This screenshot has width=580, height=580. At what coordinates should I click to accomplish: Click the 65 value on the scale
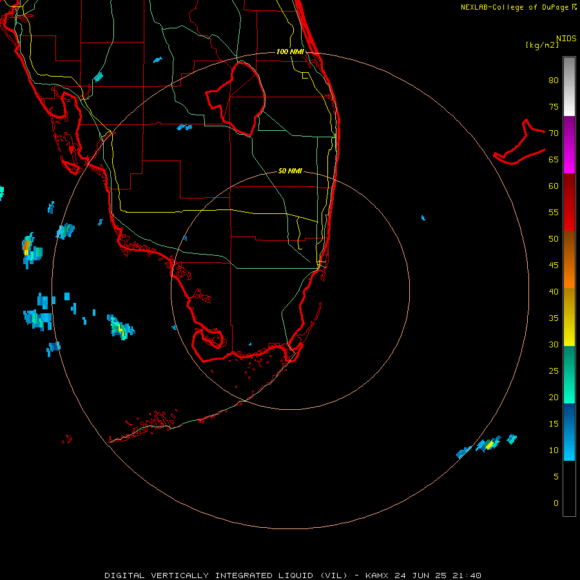pyautogui.click(x=554, y=159)
